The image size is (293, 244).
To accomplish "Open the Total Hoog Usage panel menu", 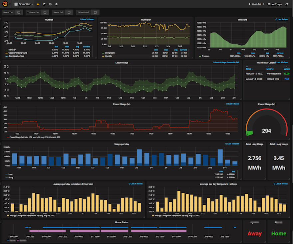I will 279,144.
